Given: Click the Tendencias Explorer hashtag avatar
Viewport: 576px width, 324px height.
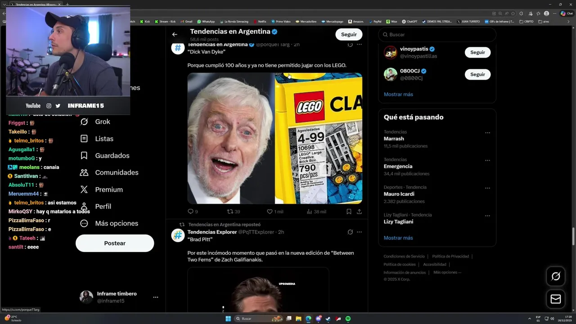Looking at the screenshot, I should pos(178,235).
